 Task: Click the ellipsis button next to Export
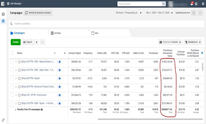click(x=42, y=42)
